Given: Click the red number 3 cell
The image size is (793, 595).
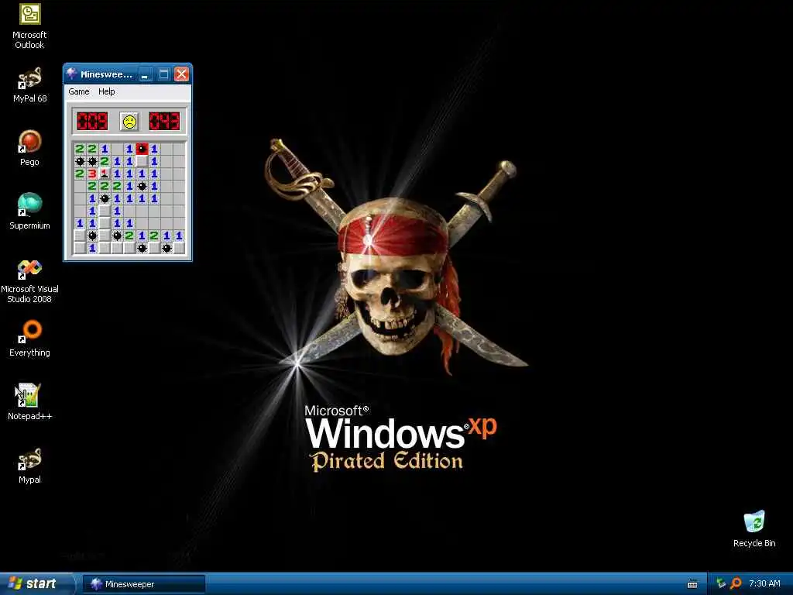Looking at the screenshot, I should pyautogui.click(x=92, y=174).
